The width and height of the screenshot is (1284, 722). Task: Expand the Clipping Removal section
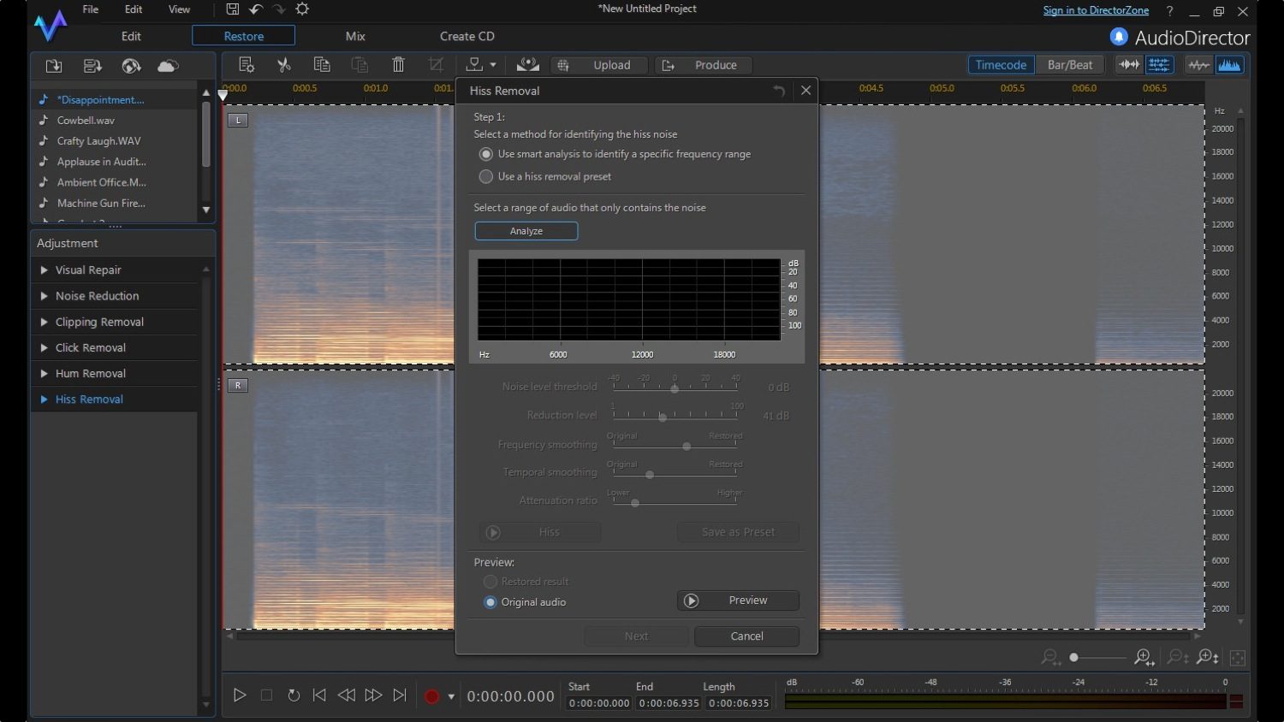click(44, 322)
